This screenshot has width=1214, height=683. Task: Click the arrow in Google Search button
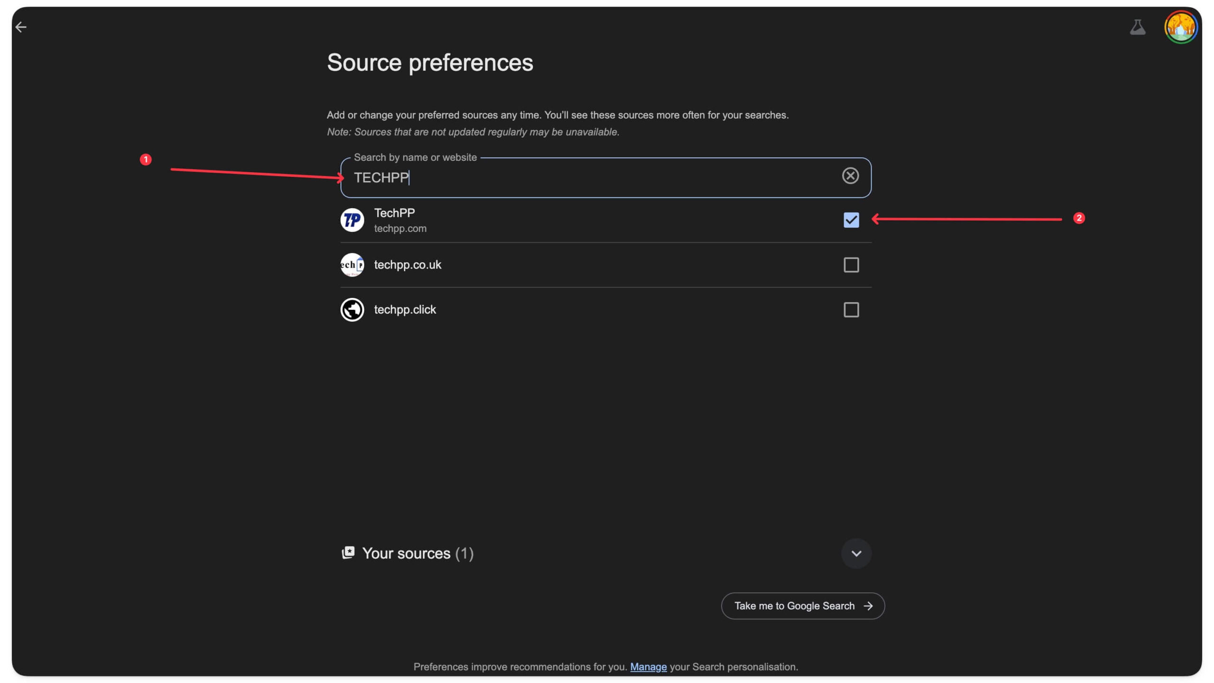click(x=868, y=606)
